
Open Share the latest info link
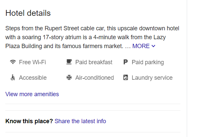(80, 121)
